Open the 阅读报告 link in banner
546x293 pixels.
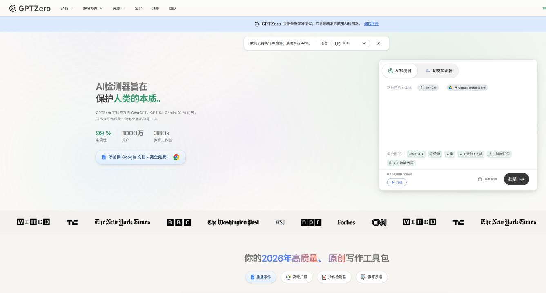(371, 24)
